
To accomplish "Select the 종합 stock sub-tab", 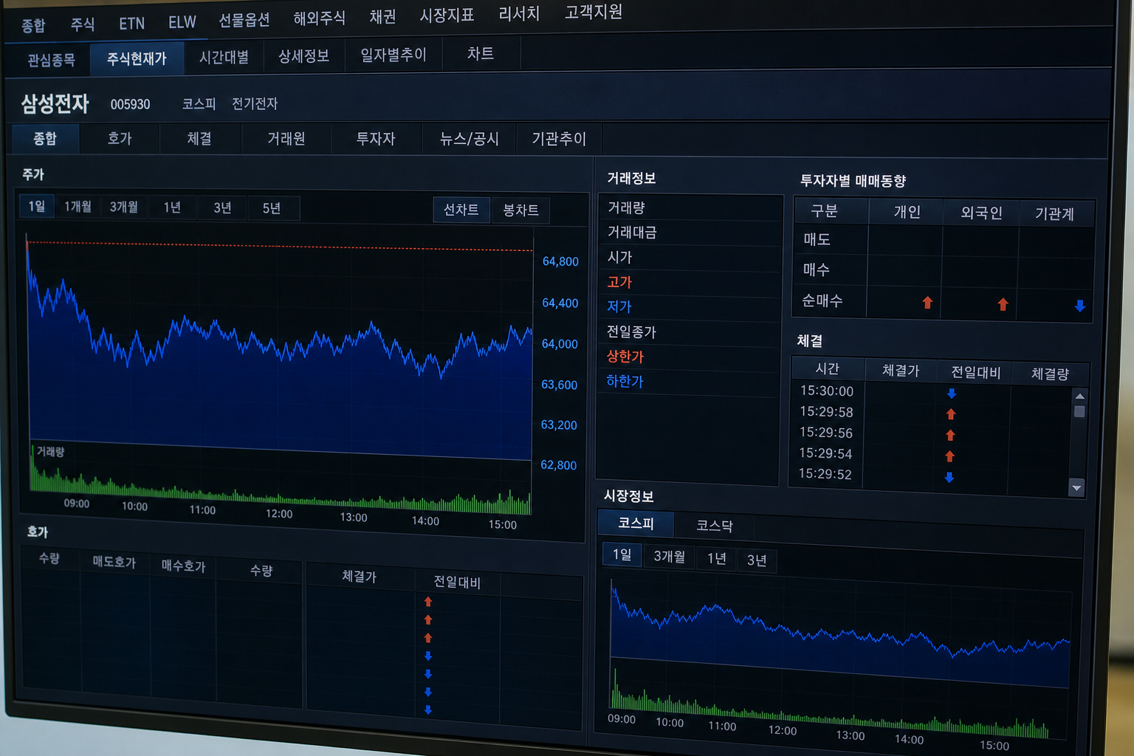I will (x=45, y=138).
